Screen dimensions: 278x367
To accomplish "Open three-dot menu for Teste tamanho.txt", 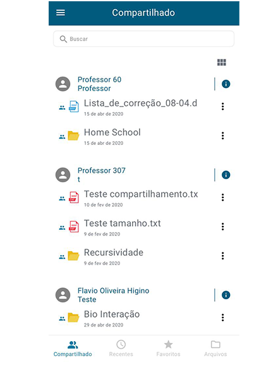I will pyautogui.click(x=222, y=227).
